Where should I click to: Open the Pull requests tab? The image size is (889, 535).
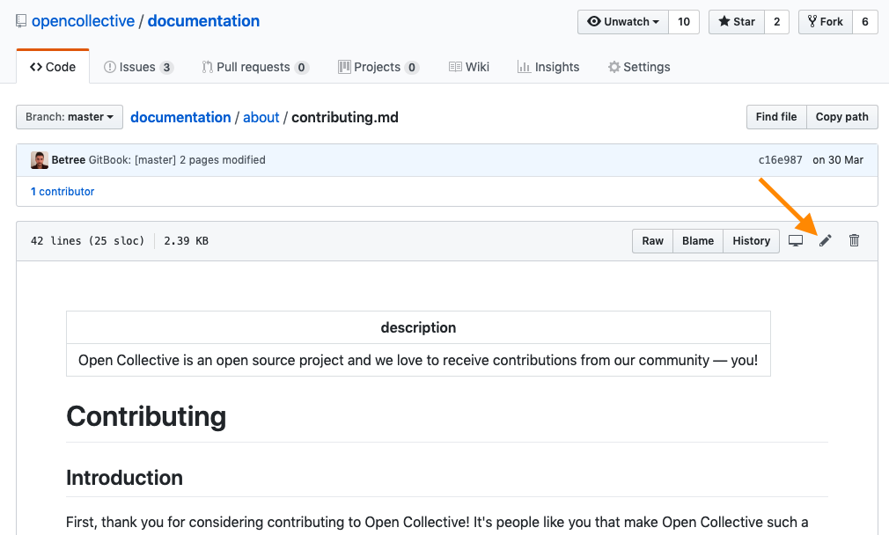tap(255, 67)
